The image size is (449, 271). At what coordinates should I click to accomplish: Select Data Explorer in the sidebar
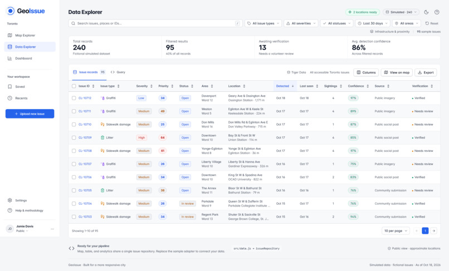pos(30,47)
